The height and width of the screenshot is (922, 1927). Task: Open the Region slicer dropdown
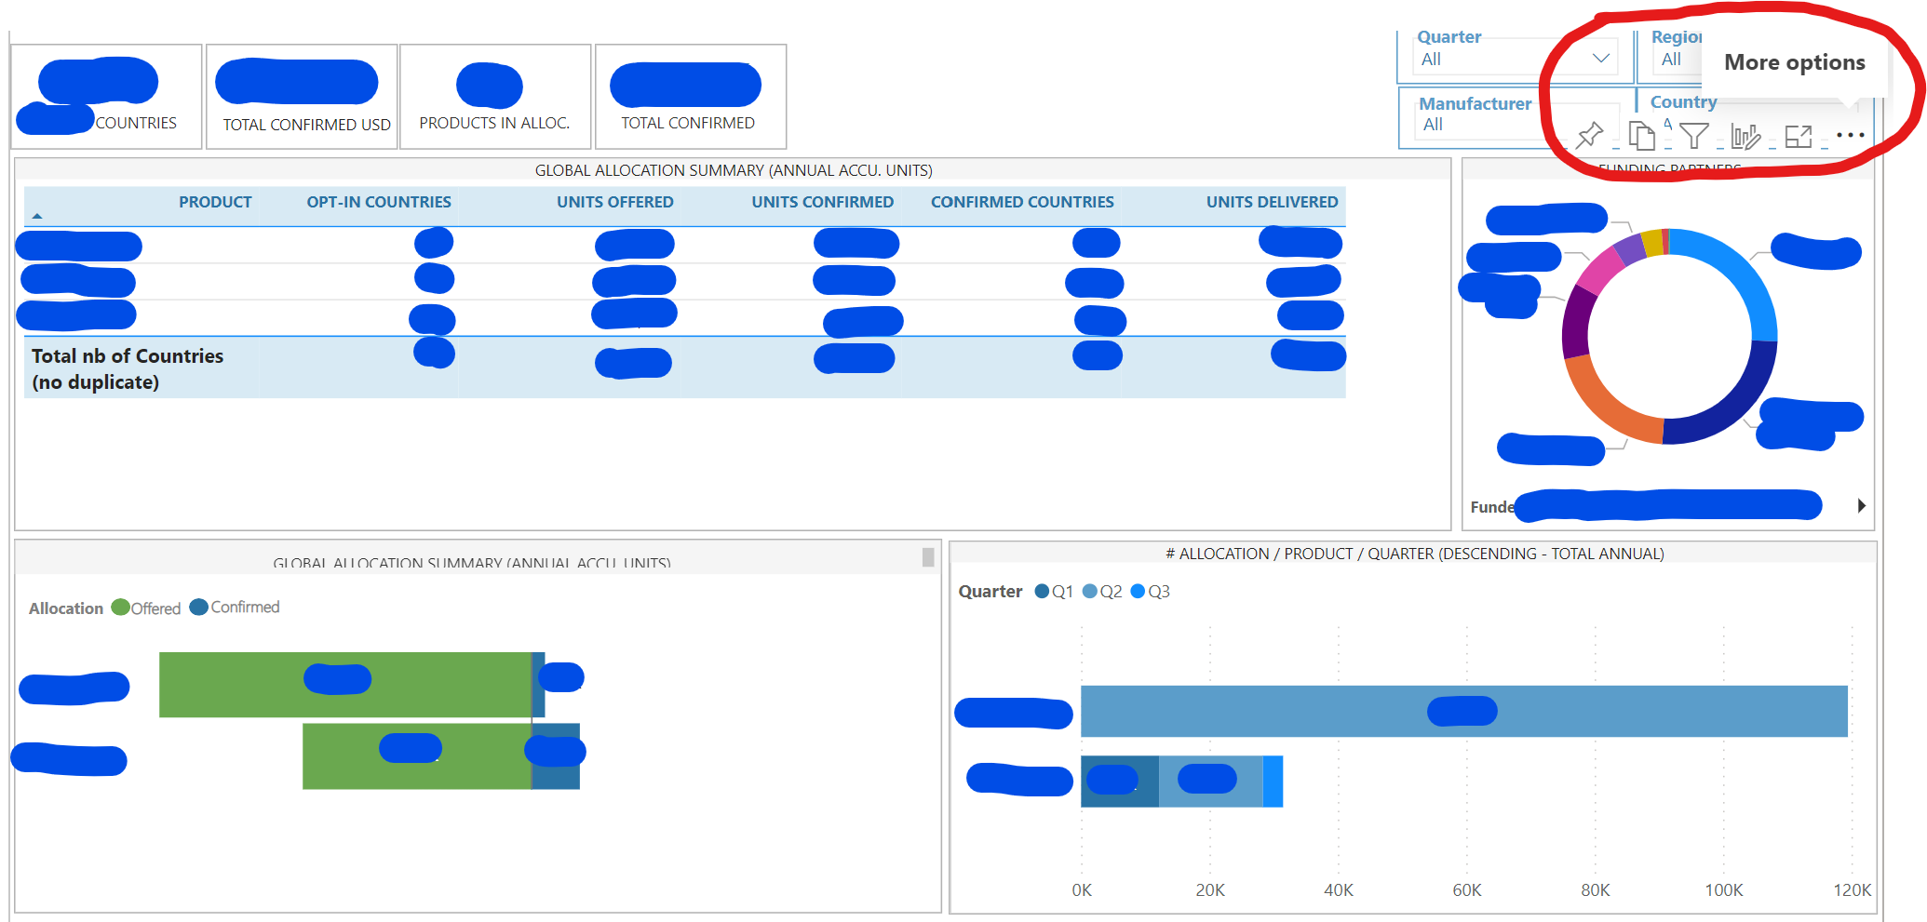coord(1676,60)
